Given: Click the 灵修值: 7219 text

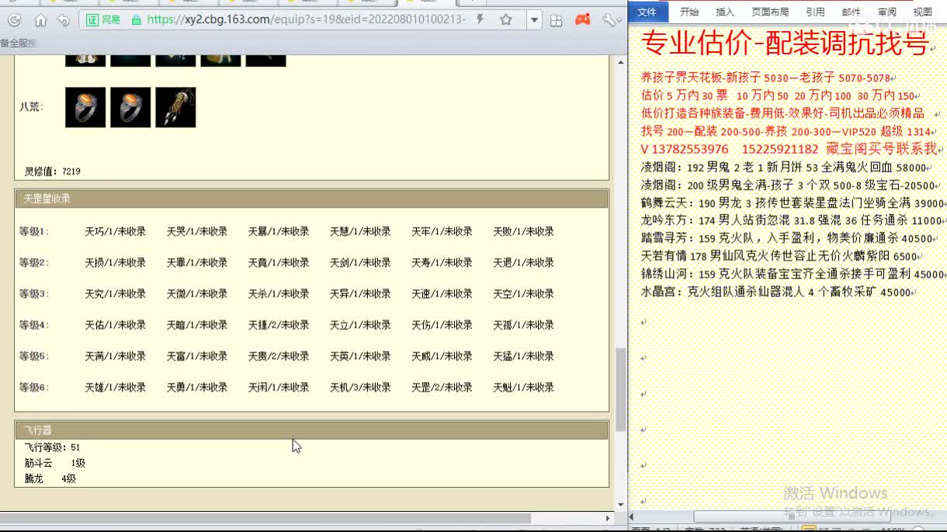Looking at the screenshot, I should (53, 171).
